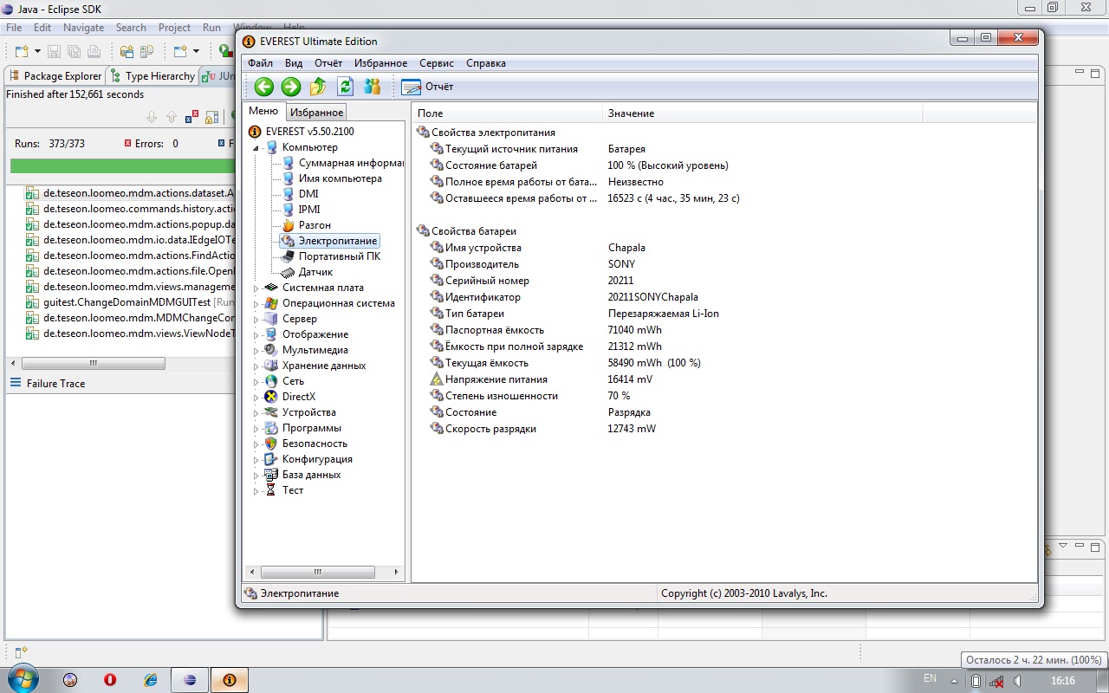Launch Opera from the taskbar
Image resolution: width=1109 pixels, height=693 pixels.
coord(110,680)
